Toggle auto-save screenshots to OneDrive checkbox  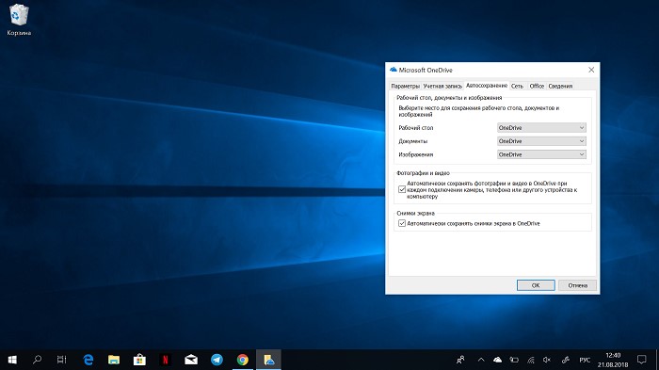[402, 223]
